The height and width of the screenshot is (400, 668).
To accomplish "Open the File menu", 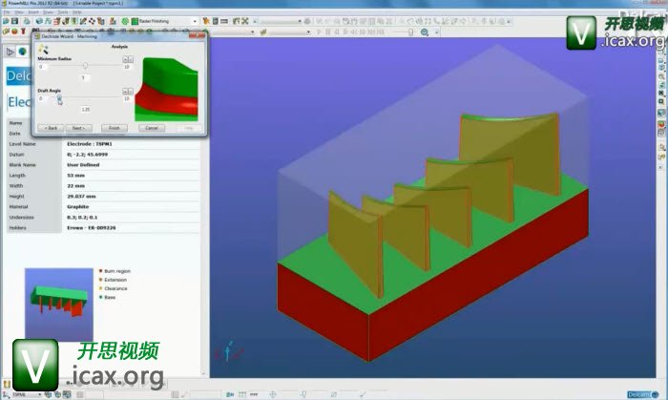I will (7, 12).
